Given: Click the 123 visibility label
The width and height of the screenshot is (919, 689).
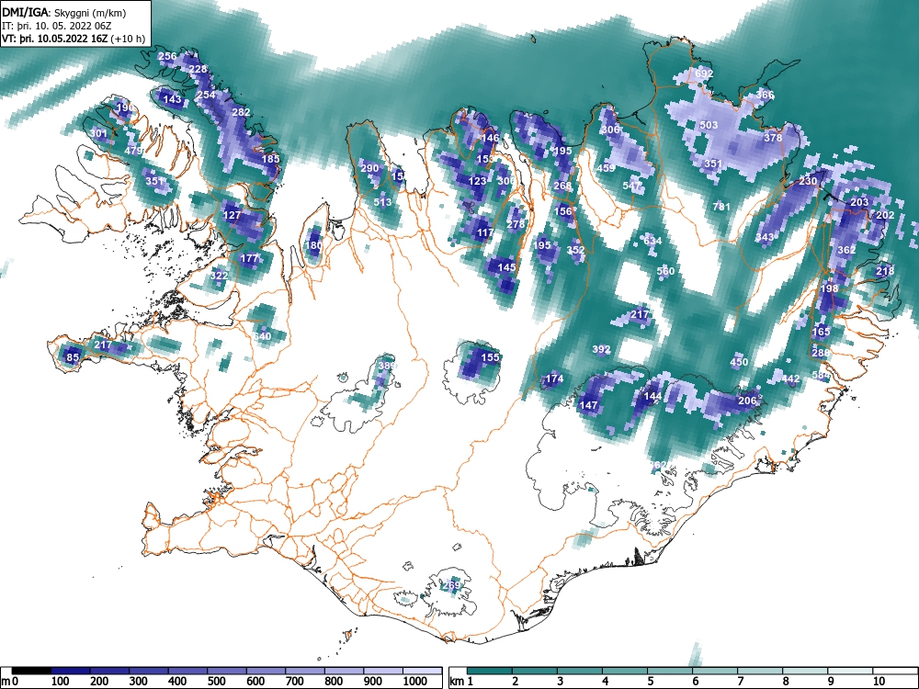Looking at the screenshot, I should (x=478, y=181).
